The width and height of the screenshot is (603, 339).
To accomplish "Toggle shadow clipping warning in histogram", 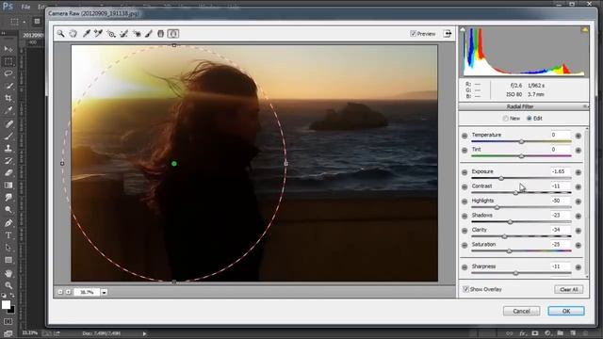I will click(463, 29).
